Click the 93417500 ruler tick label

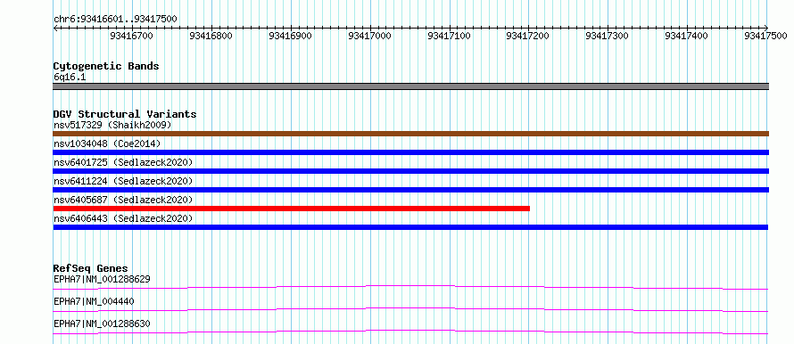[765, 36]
